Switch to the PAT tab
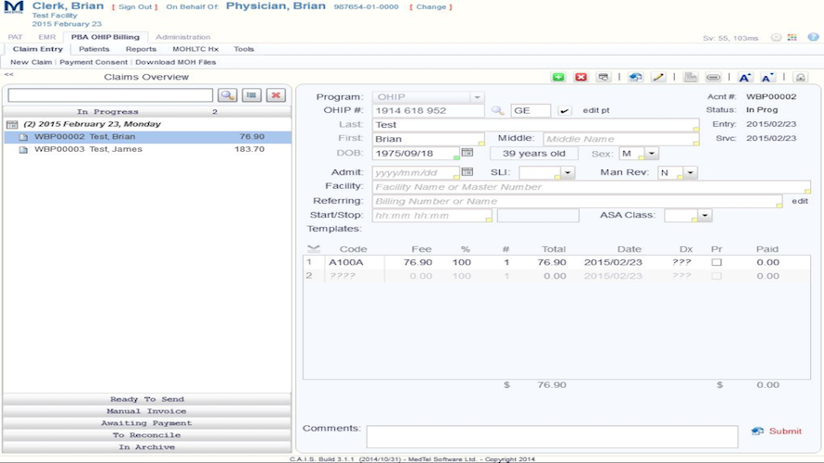The image size is (824, 463). pos(15,37)
